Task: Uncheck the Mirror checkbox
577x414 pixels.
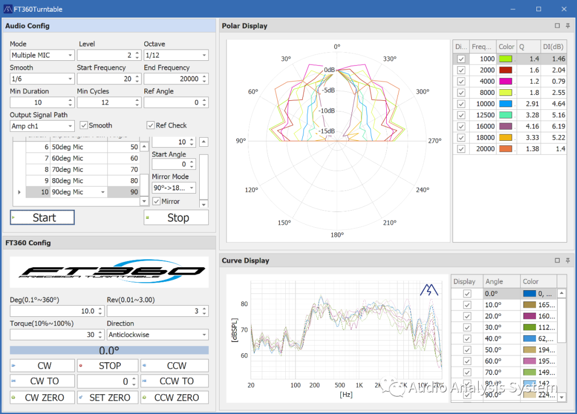Action: (x=157, y=201)
